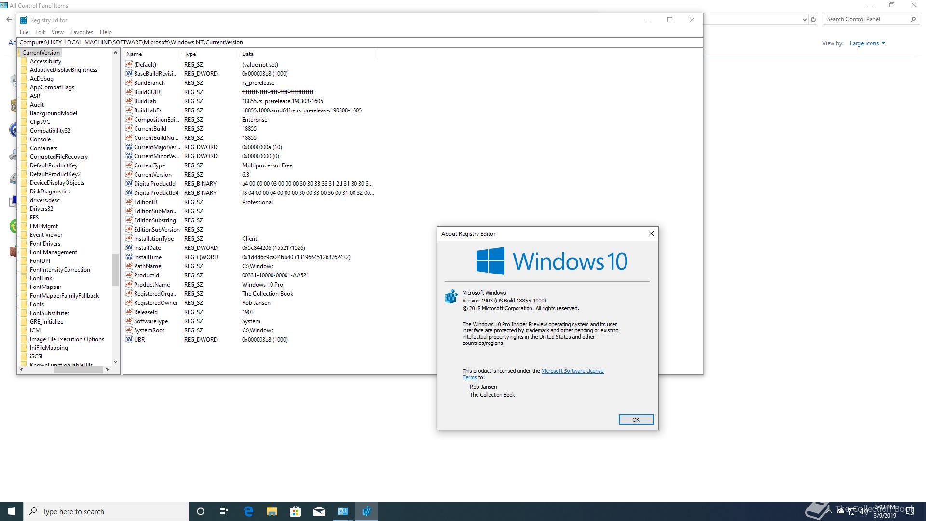Select the BaseBuildRevision DWORD value icon

pyautogui.click(x=129, y=73)
